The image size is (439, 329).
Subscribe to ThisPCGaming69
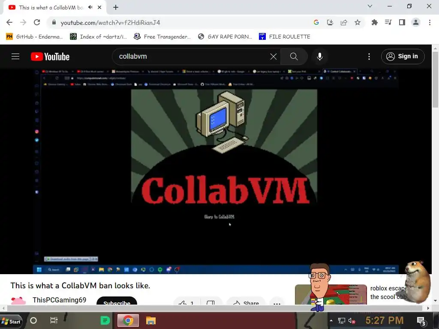point(117,302)
